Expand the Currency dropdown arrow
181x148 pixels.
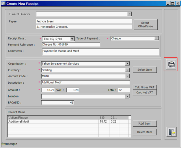pyautogui.click(x=127, y=70)
